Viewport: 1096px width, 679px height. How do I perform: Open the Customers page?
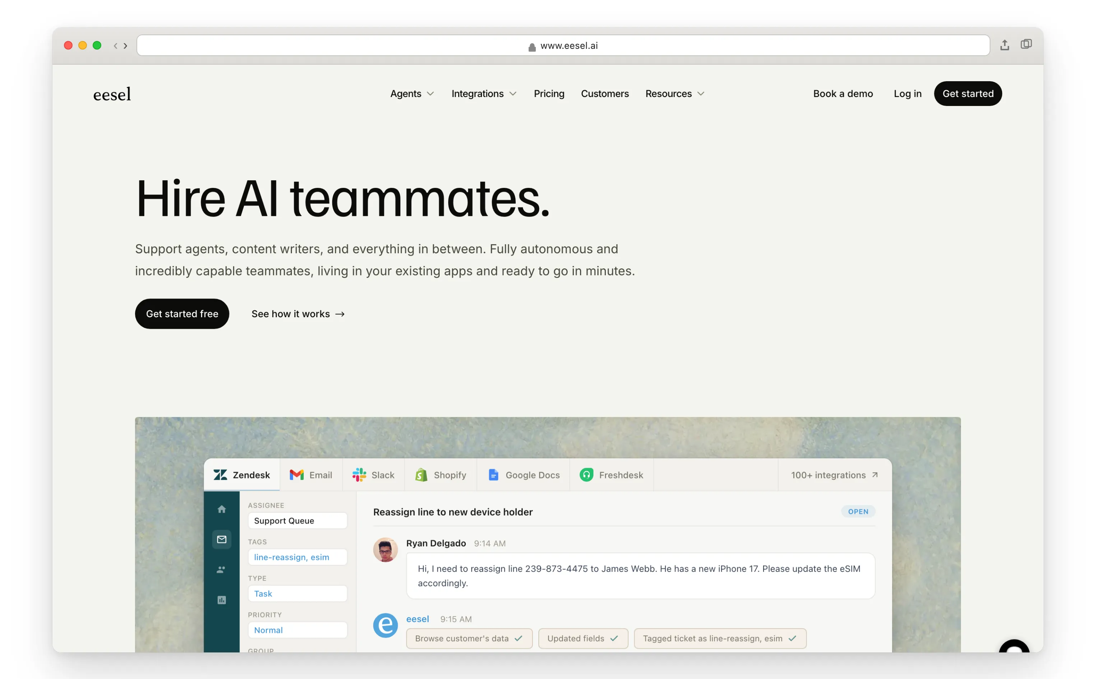point(604,93)
